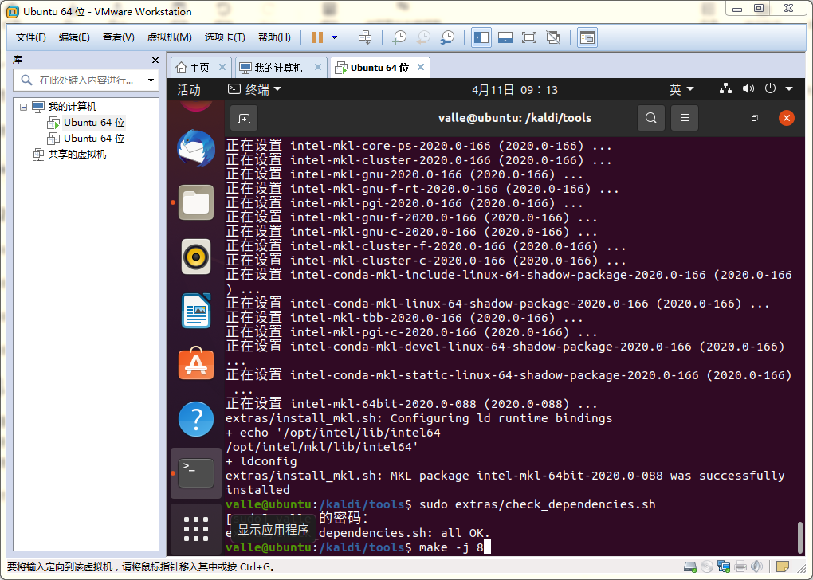Expand the system menu arrow
The width and height of the screenshot is (813, 580).
click(788, 89)
